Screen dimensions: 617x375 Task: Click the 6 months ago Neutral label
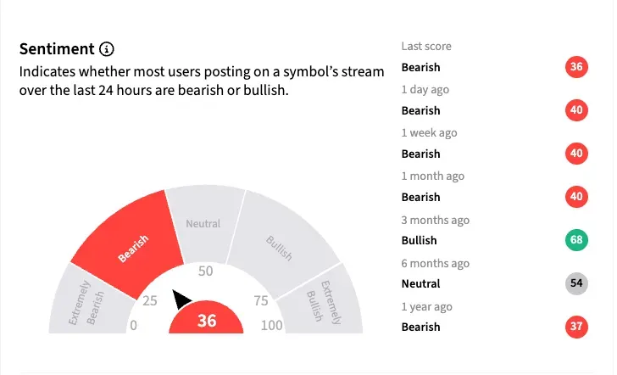tap(420, 283)
